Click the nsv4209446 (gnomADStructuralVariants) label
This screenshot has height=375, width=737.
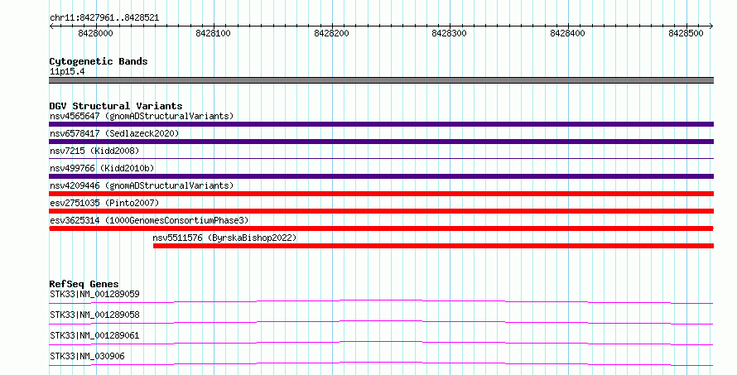(x=142, y=185)
